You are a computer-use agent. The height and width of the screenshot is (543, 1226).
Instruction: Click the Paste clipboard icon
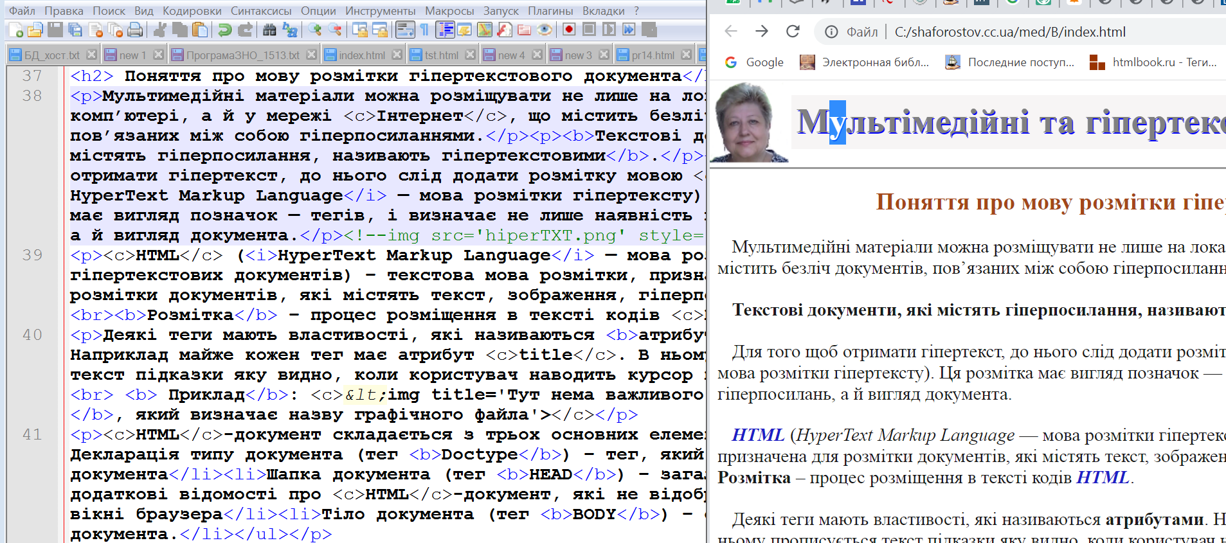(x=200, y=30)
